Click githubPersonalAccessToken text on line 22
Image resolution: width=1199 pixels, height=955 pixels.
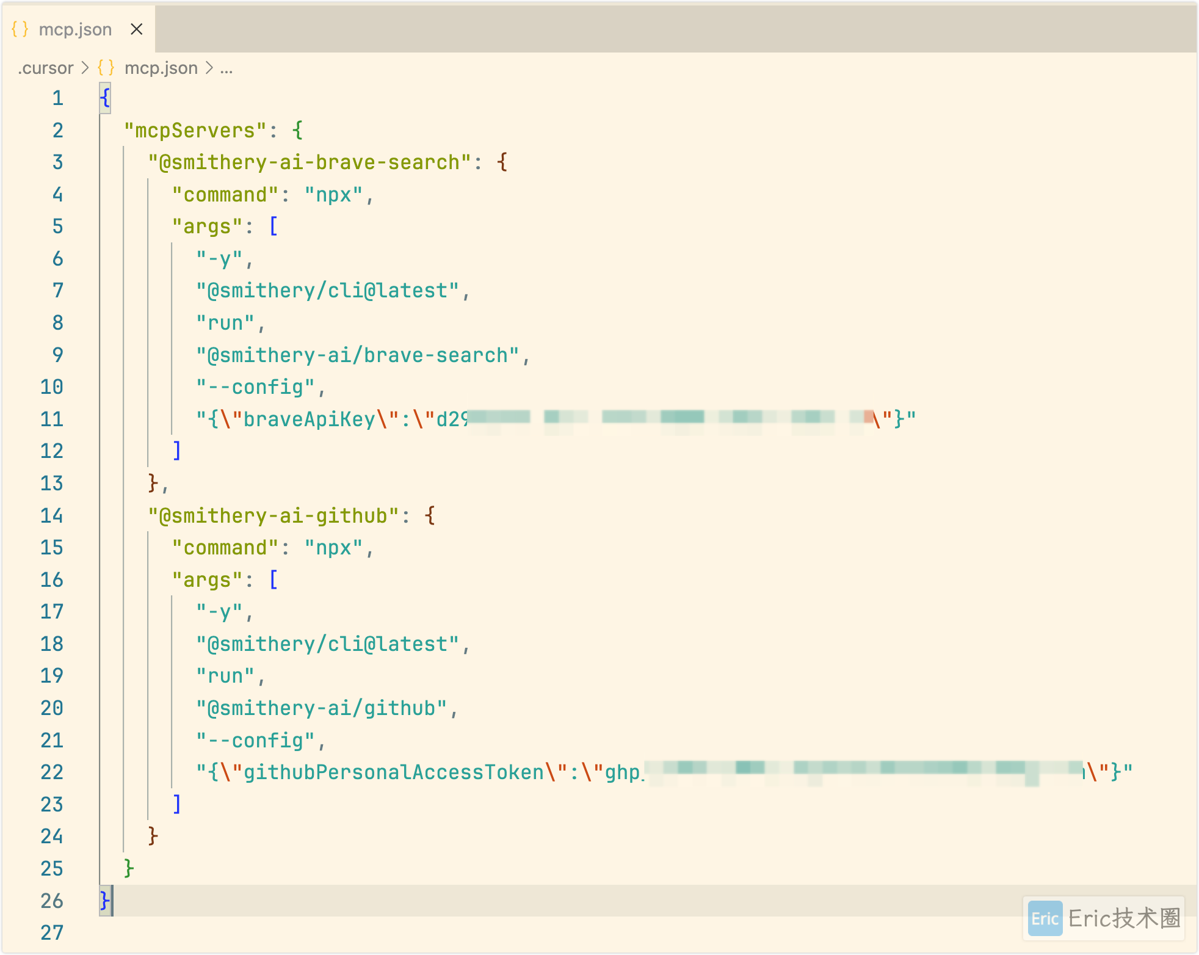(393, 773)
